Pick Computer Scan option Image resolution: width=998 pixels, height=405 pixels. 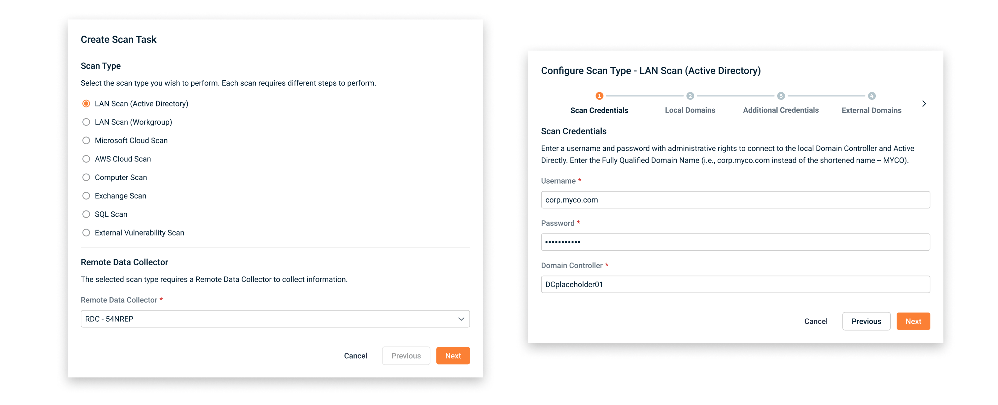click(x=86, y=177)
